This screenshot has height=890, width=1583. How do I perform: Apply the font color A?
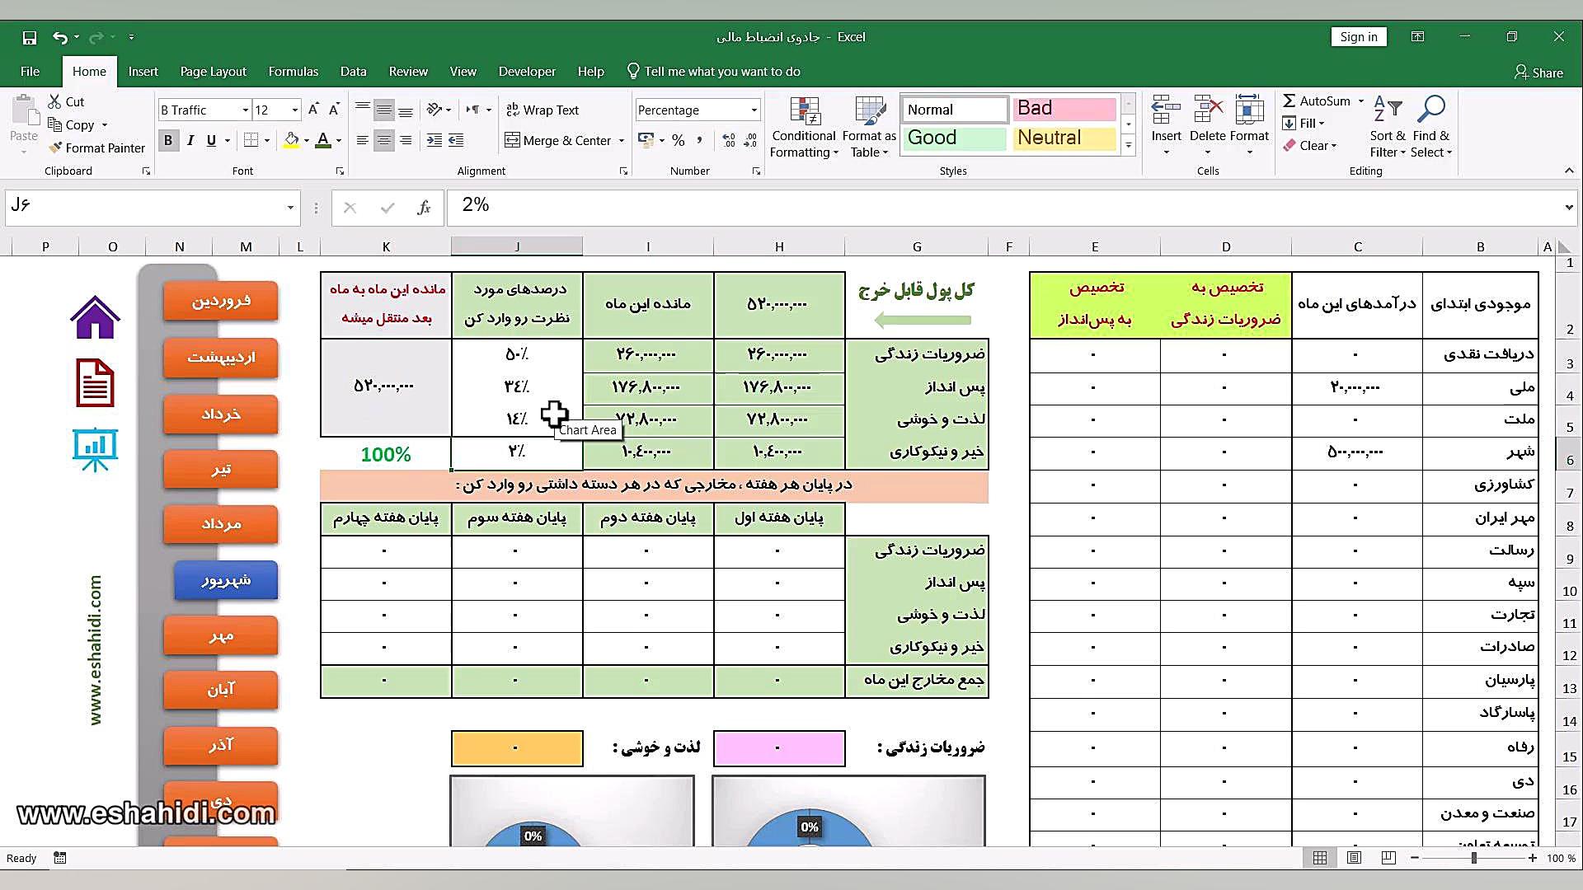point(323,140)
